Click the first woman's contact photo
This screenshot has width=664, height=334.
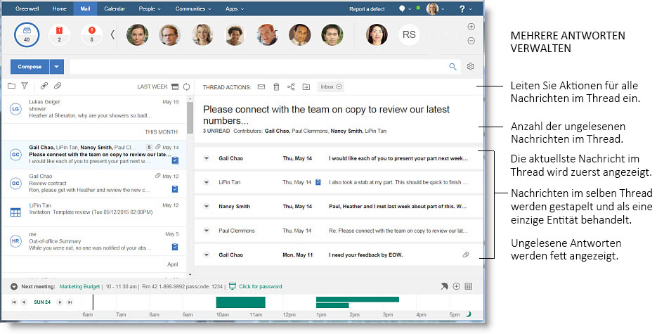click(137, 34)
